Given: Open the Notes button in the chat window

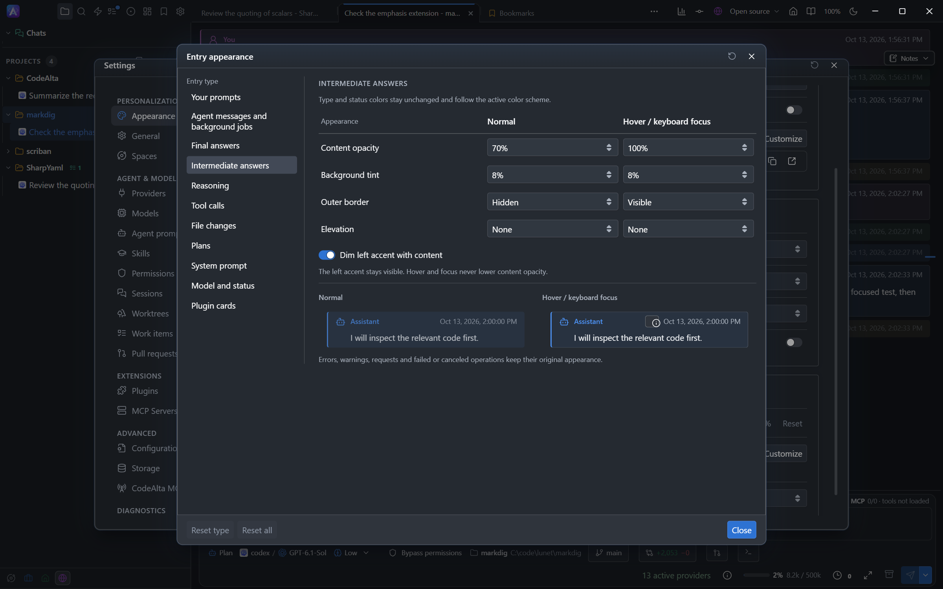Looking at the screenshot, I should 909,58.
